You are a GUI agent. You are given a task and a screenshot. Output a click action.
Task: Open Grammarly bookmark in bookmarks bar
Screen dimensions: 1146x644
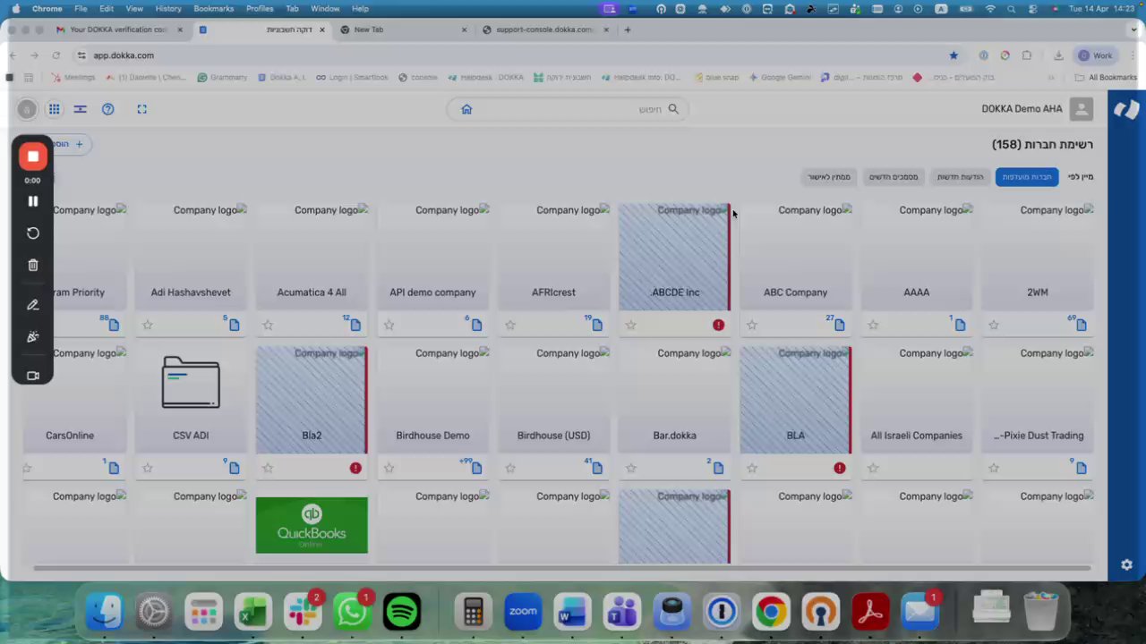tap(222, 78)
